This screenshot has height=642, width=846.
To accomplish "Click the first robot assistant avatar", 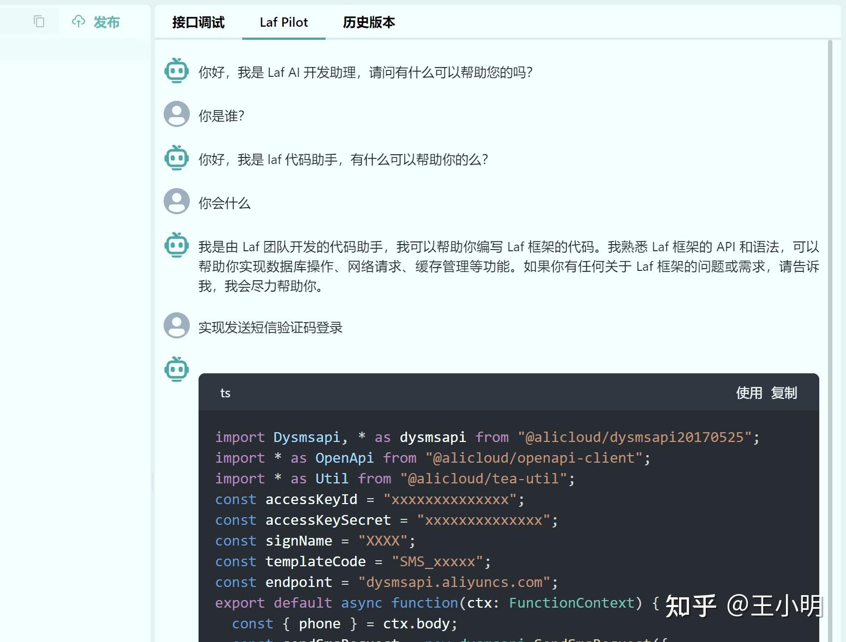I will 176,70.
